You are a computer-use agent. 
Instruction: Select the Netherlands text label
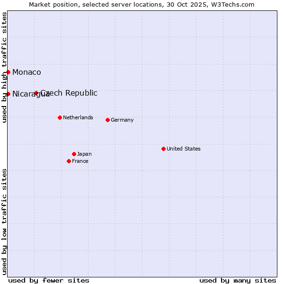(x=78, y=117)
